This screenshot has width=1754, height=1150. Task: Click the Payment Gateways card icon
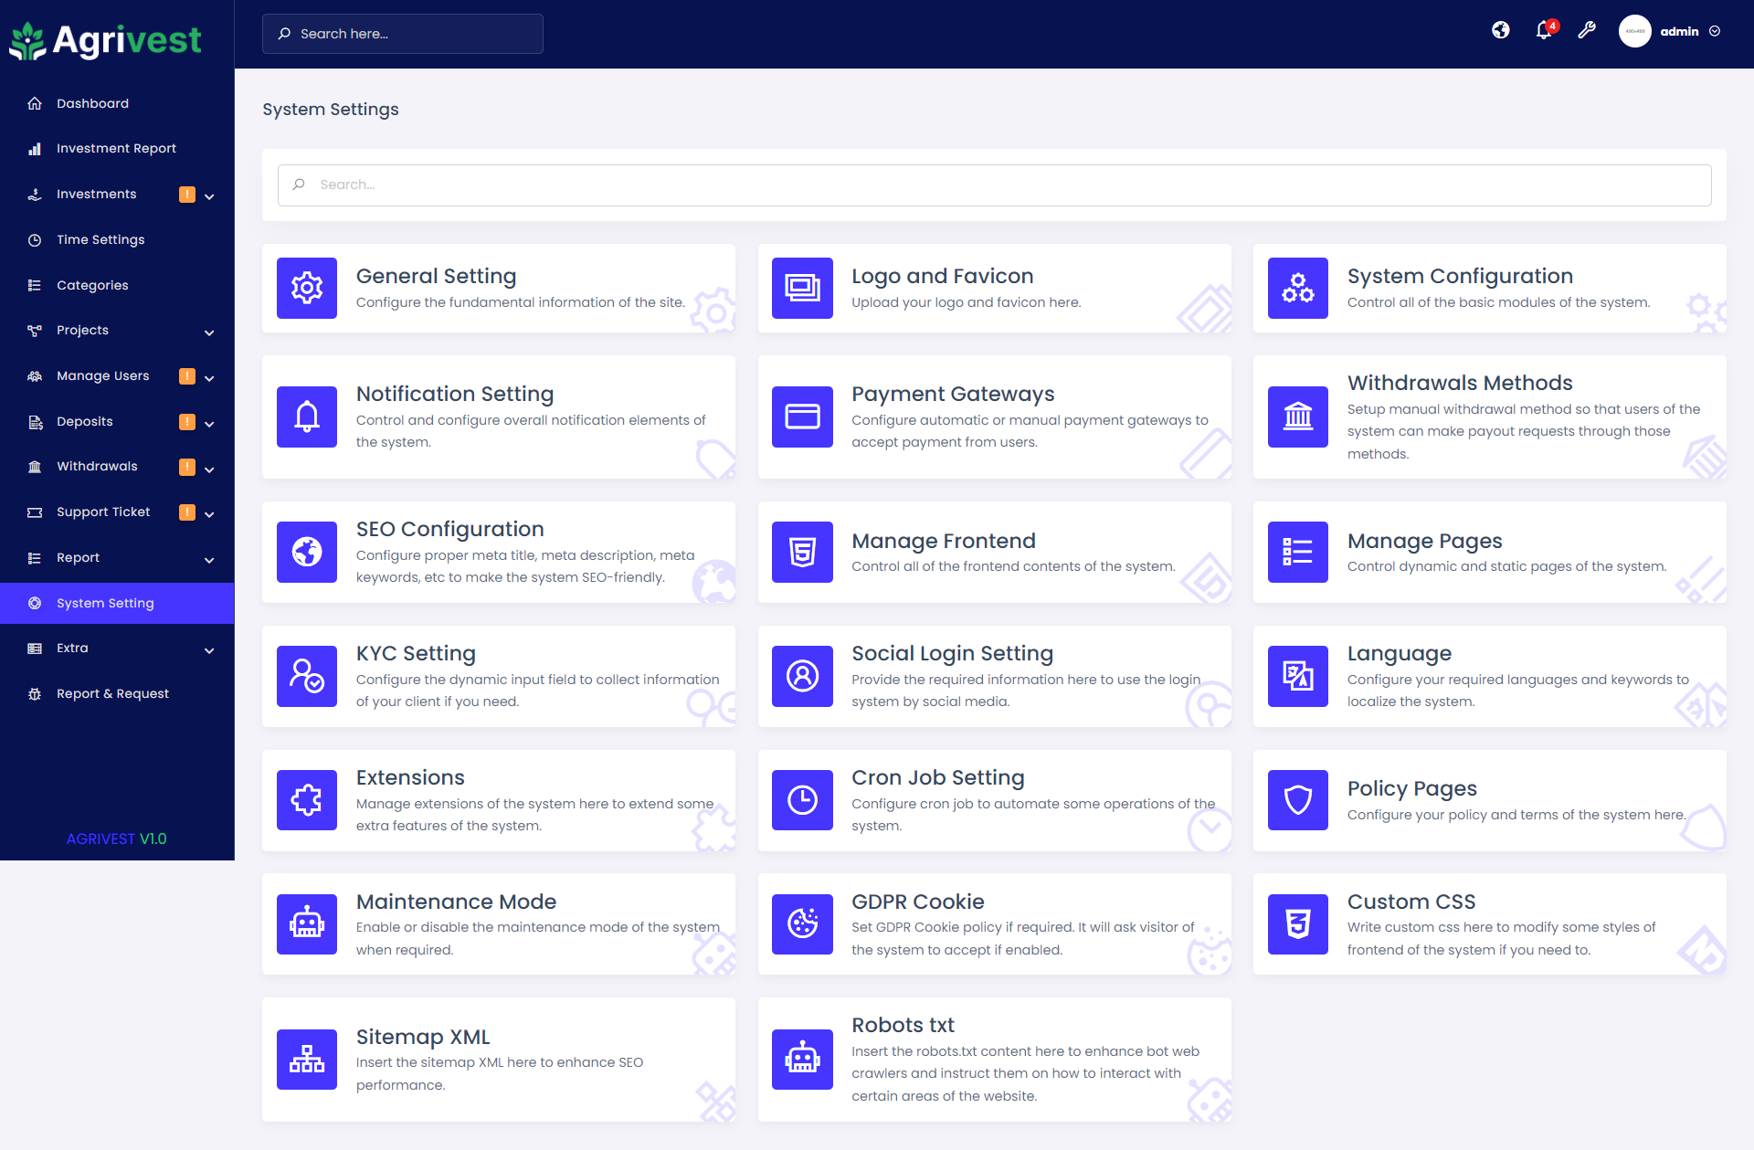(x=801, y=417)
